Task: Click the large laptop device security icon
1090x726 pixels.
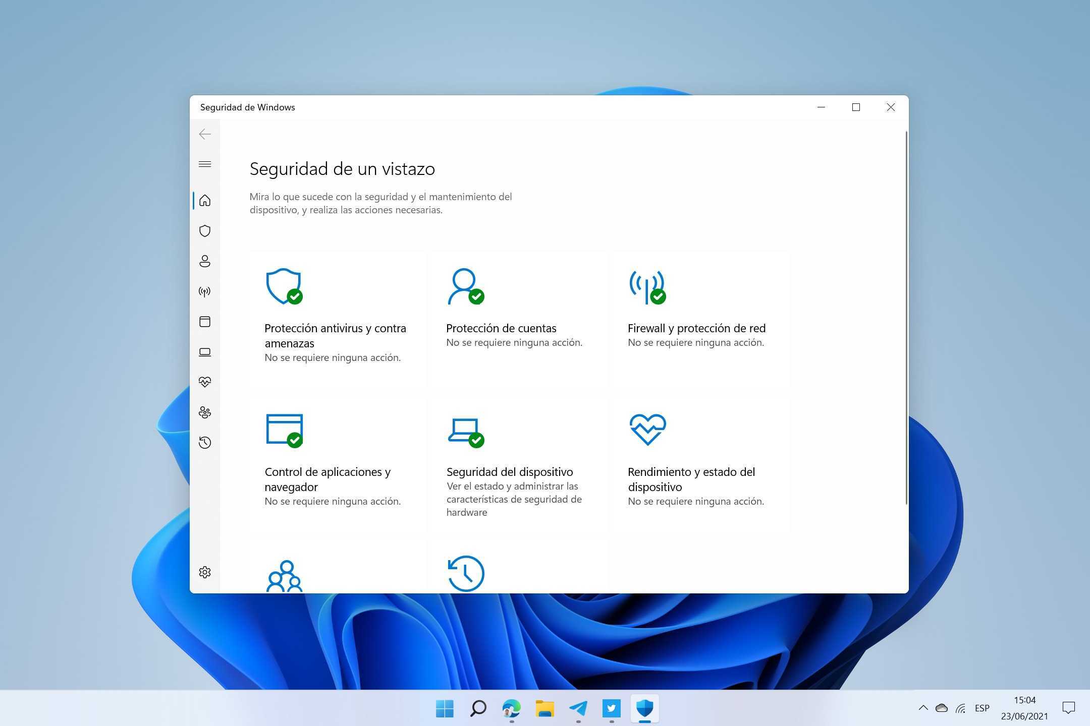Action: pyautogui.click(x=465, y=432)
